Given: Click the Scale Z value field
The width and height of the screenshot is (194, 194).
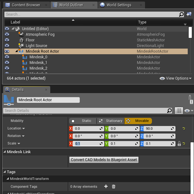Looking at the screenshot, I should click(x=159, y=144).
